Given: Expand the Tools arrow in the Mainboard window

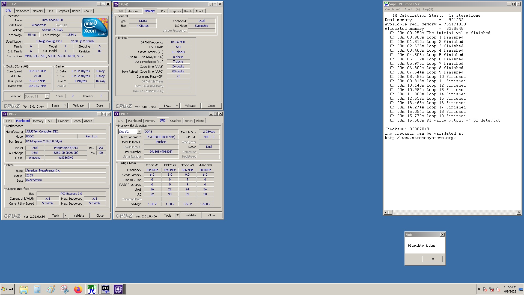Looking at the screenshot, I should pos(65,216).
